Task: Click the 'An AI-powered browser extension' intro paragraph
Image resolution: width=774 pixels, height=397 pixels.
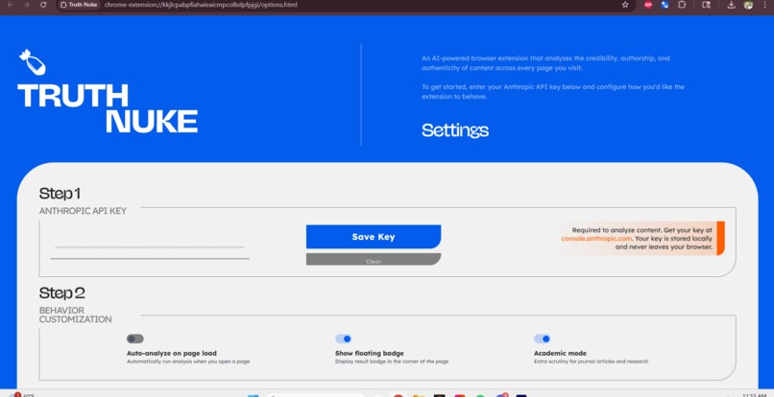Action: click(x=545, y=63)
